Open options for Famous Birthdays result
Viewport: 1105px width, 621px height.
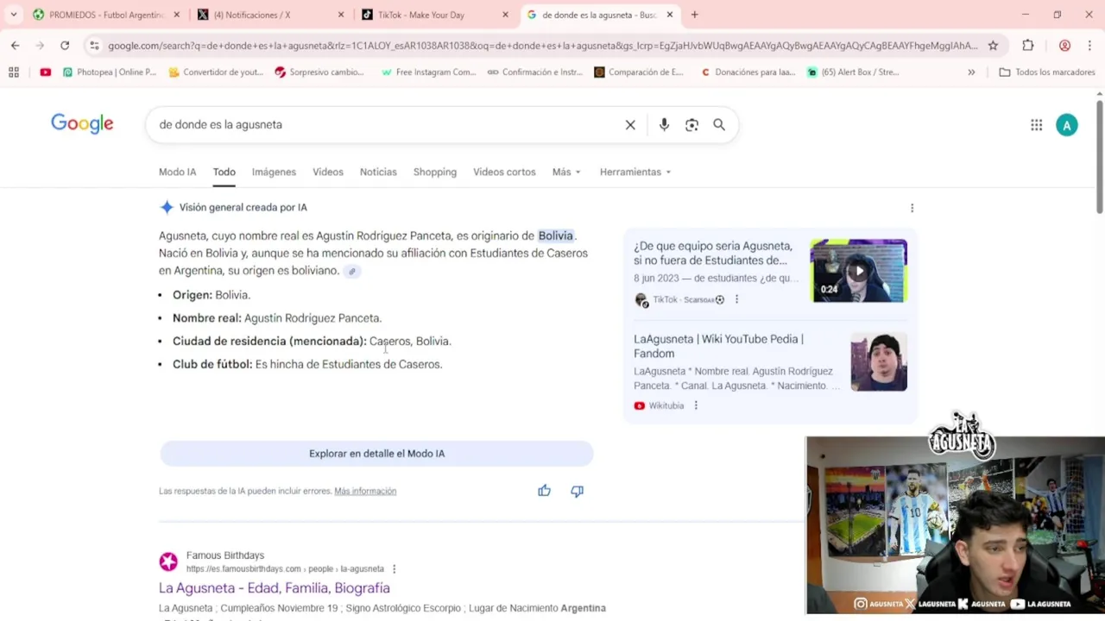[x=394, y=569]
